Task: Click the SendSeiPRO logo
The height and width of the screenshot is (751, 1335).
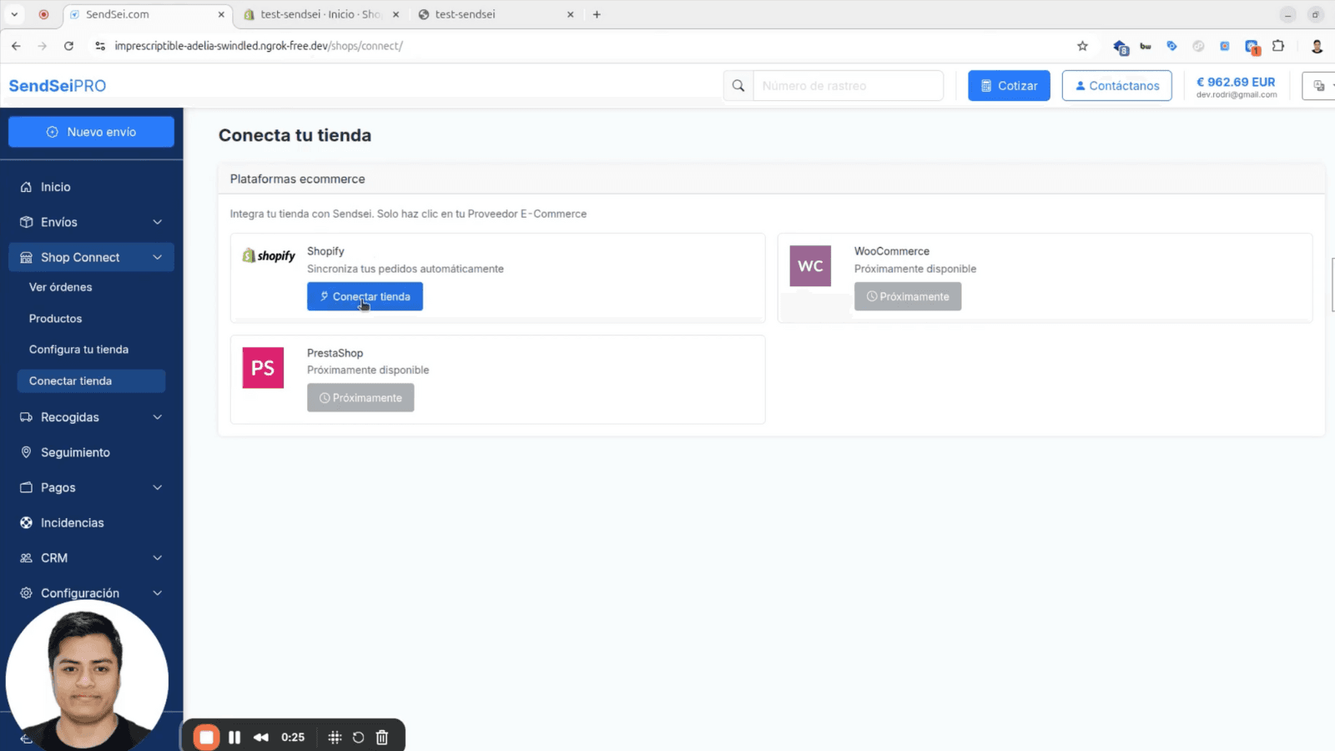Action: 58,86
